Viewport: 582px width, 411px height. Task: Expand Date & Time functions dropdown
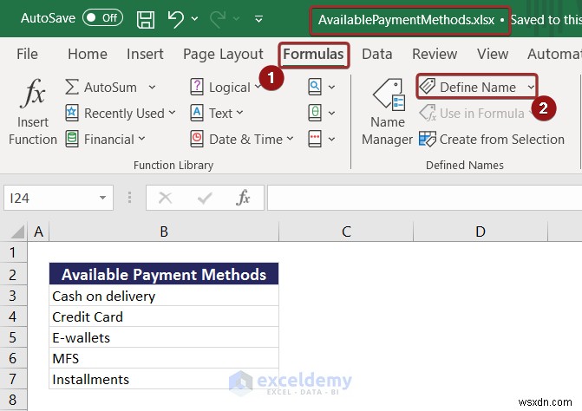click(291, 139)
